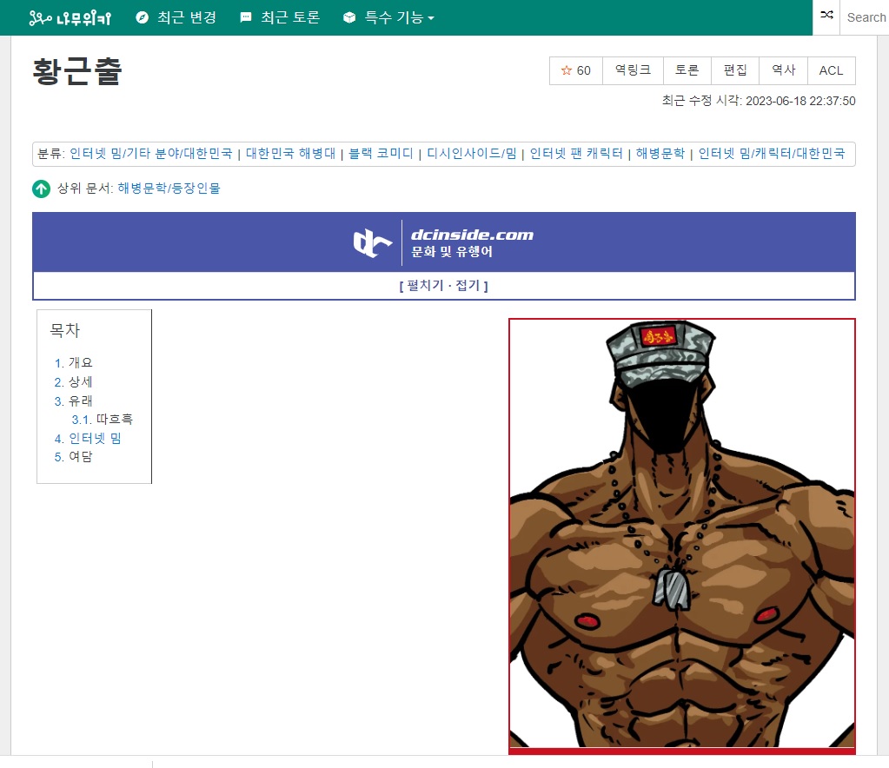Click the 편집 button to edit
The height and width of the screenshot is (768, 889).
[x=735, y=70]
